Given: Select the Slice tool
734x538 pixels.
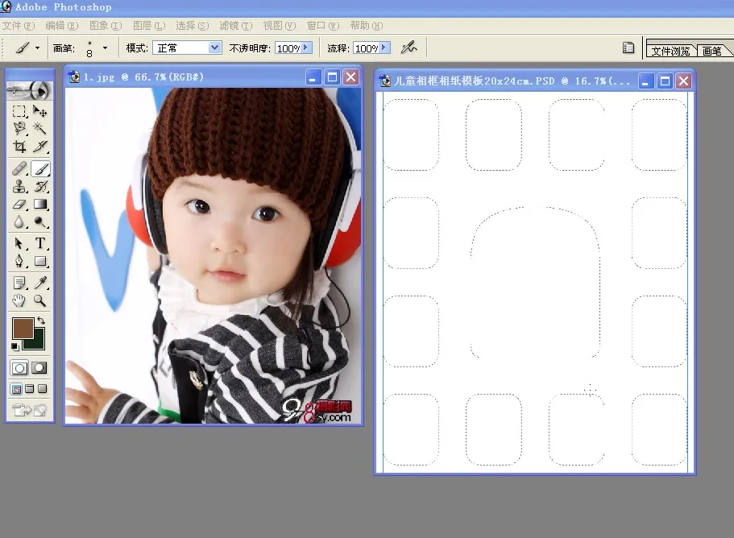Looking at the screenshot, I should pyautogui.click(x=40, y=147).
